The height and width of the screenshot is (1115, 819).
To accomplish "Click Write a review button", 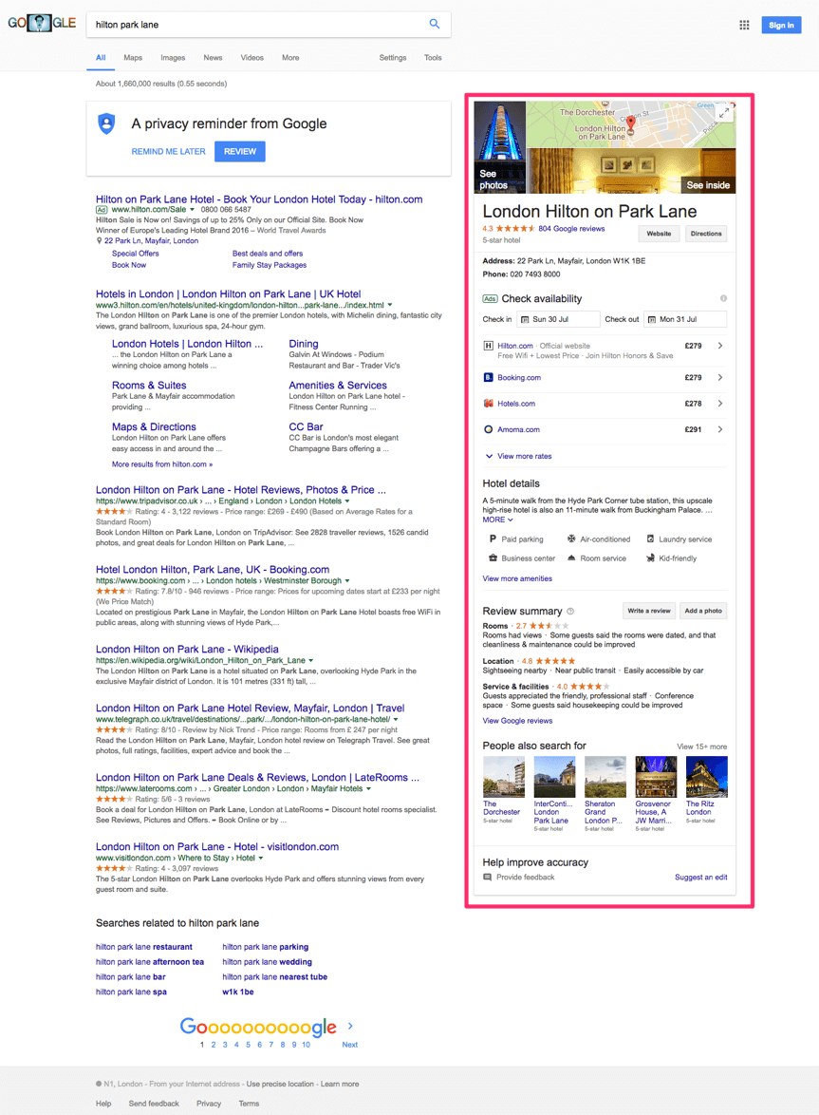I will point(648,611).
